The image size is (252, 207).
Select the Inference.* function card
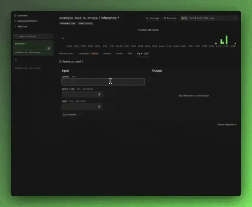click(x=33, y=48)
